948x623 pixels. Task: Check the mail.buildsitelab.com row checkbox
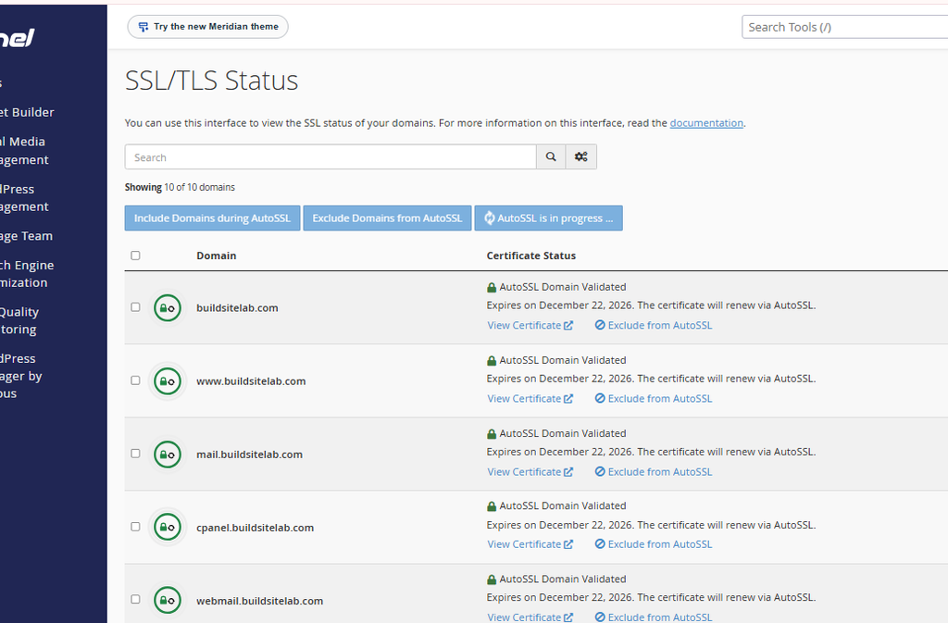click(135, 454)
